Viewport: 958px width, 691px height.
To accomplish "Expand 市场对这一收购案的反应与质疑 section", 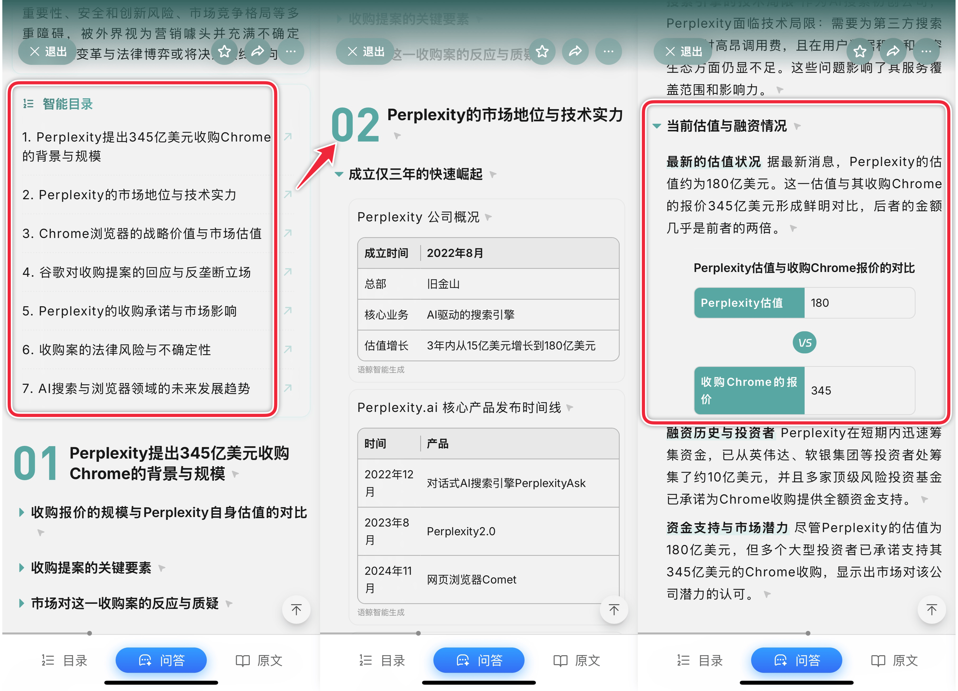I will [x=22, y=604].
